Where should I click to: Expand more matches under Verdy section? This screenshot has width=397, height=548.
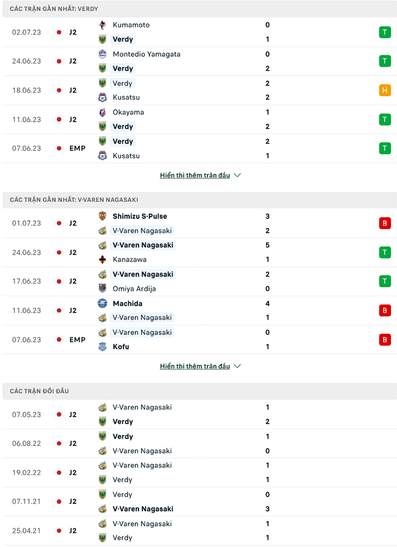[195, 175]
